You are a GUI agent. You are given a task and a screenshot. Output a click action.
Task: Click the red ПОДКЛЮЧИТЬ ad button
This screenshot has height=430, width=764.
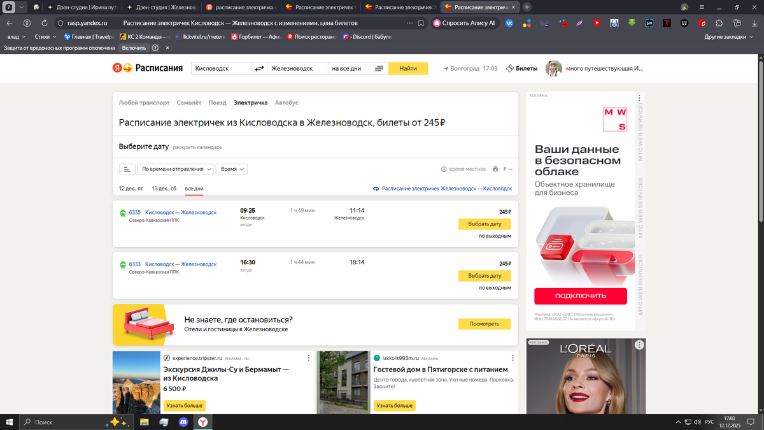(x=581, y=296)
